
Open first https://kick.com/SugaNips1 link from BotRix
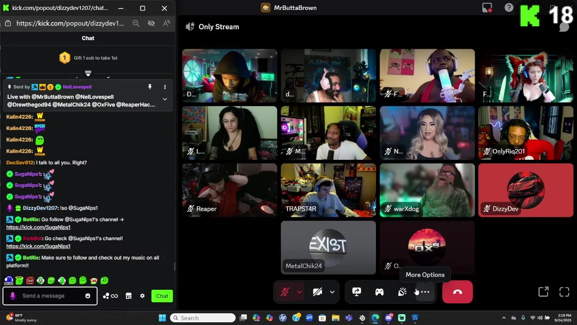point(38,227)
